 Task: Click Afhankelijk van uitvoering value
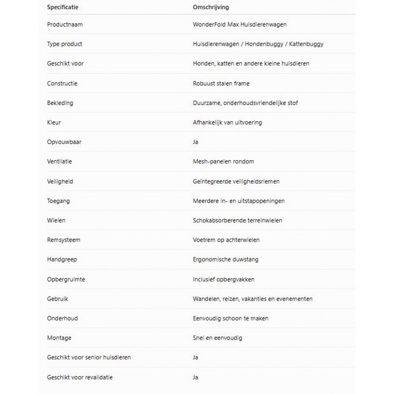click(x=227, y=123)
